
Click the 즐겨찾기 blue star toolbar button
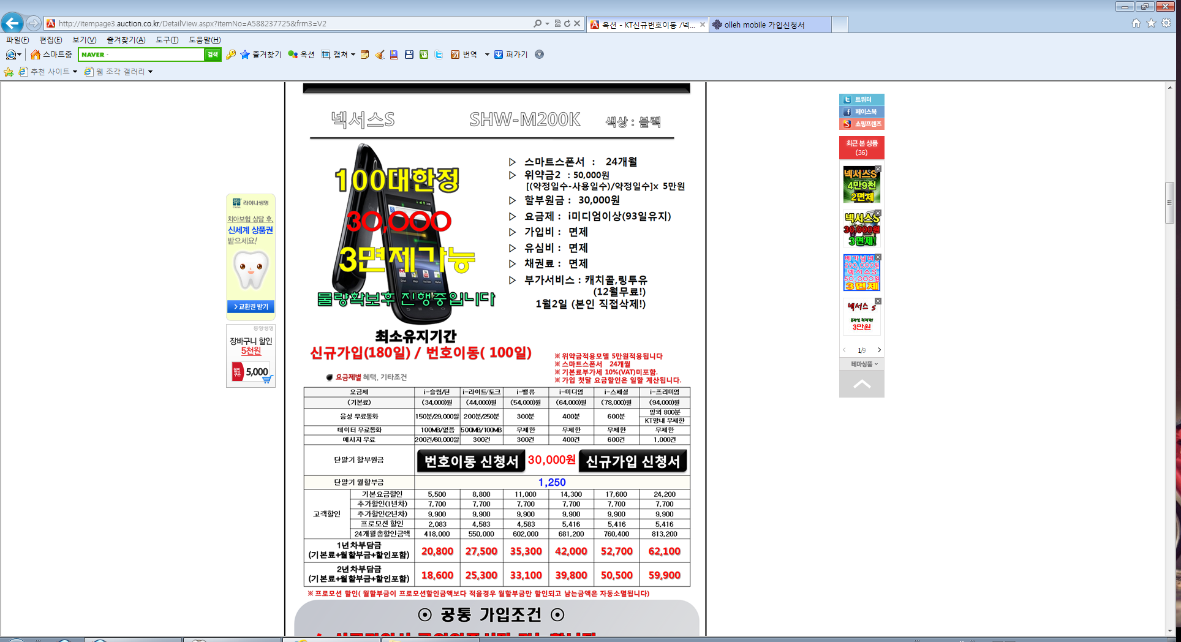[261, 55]
